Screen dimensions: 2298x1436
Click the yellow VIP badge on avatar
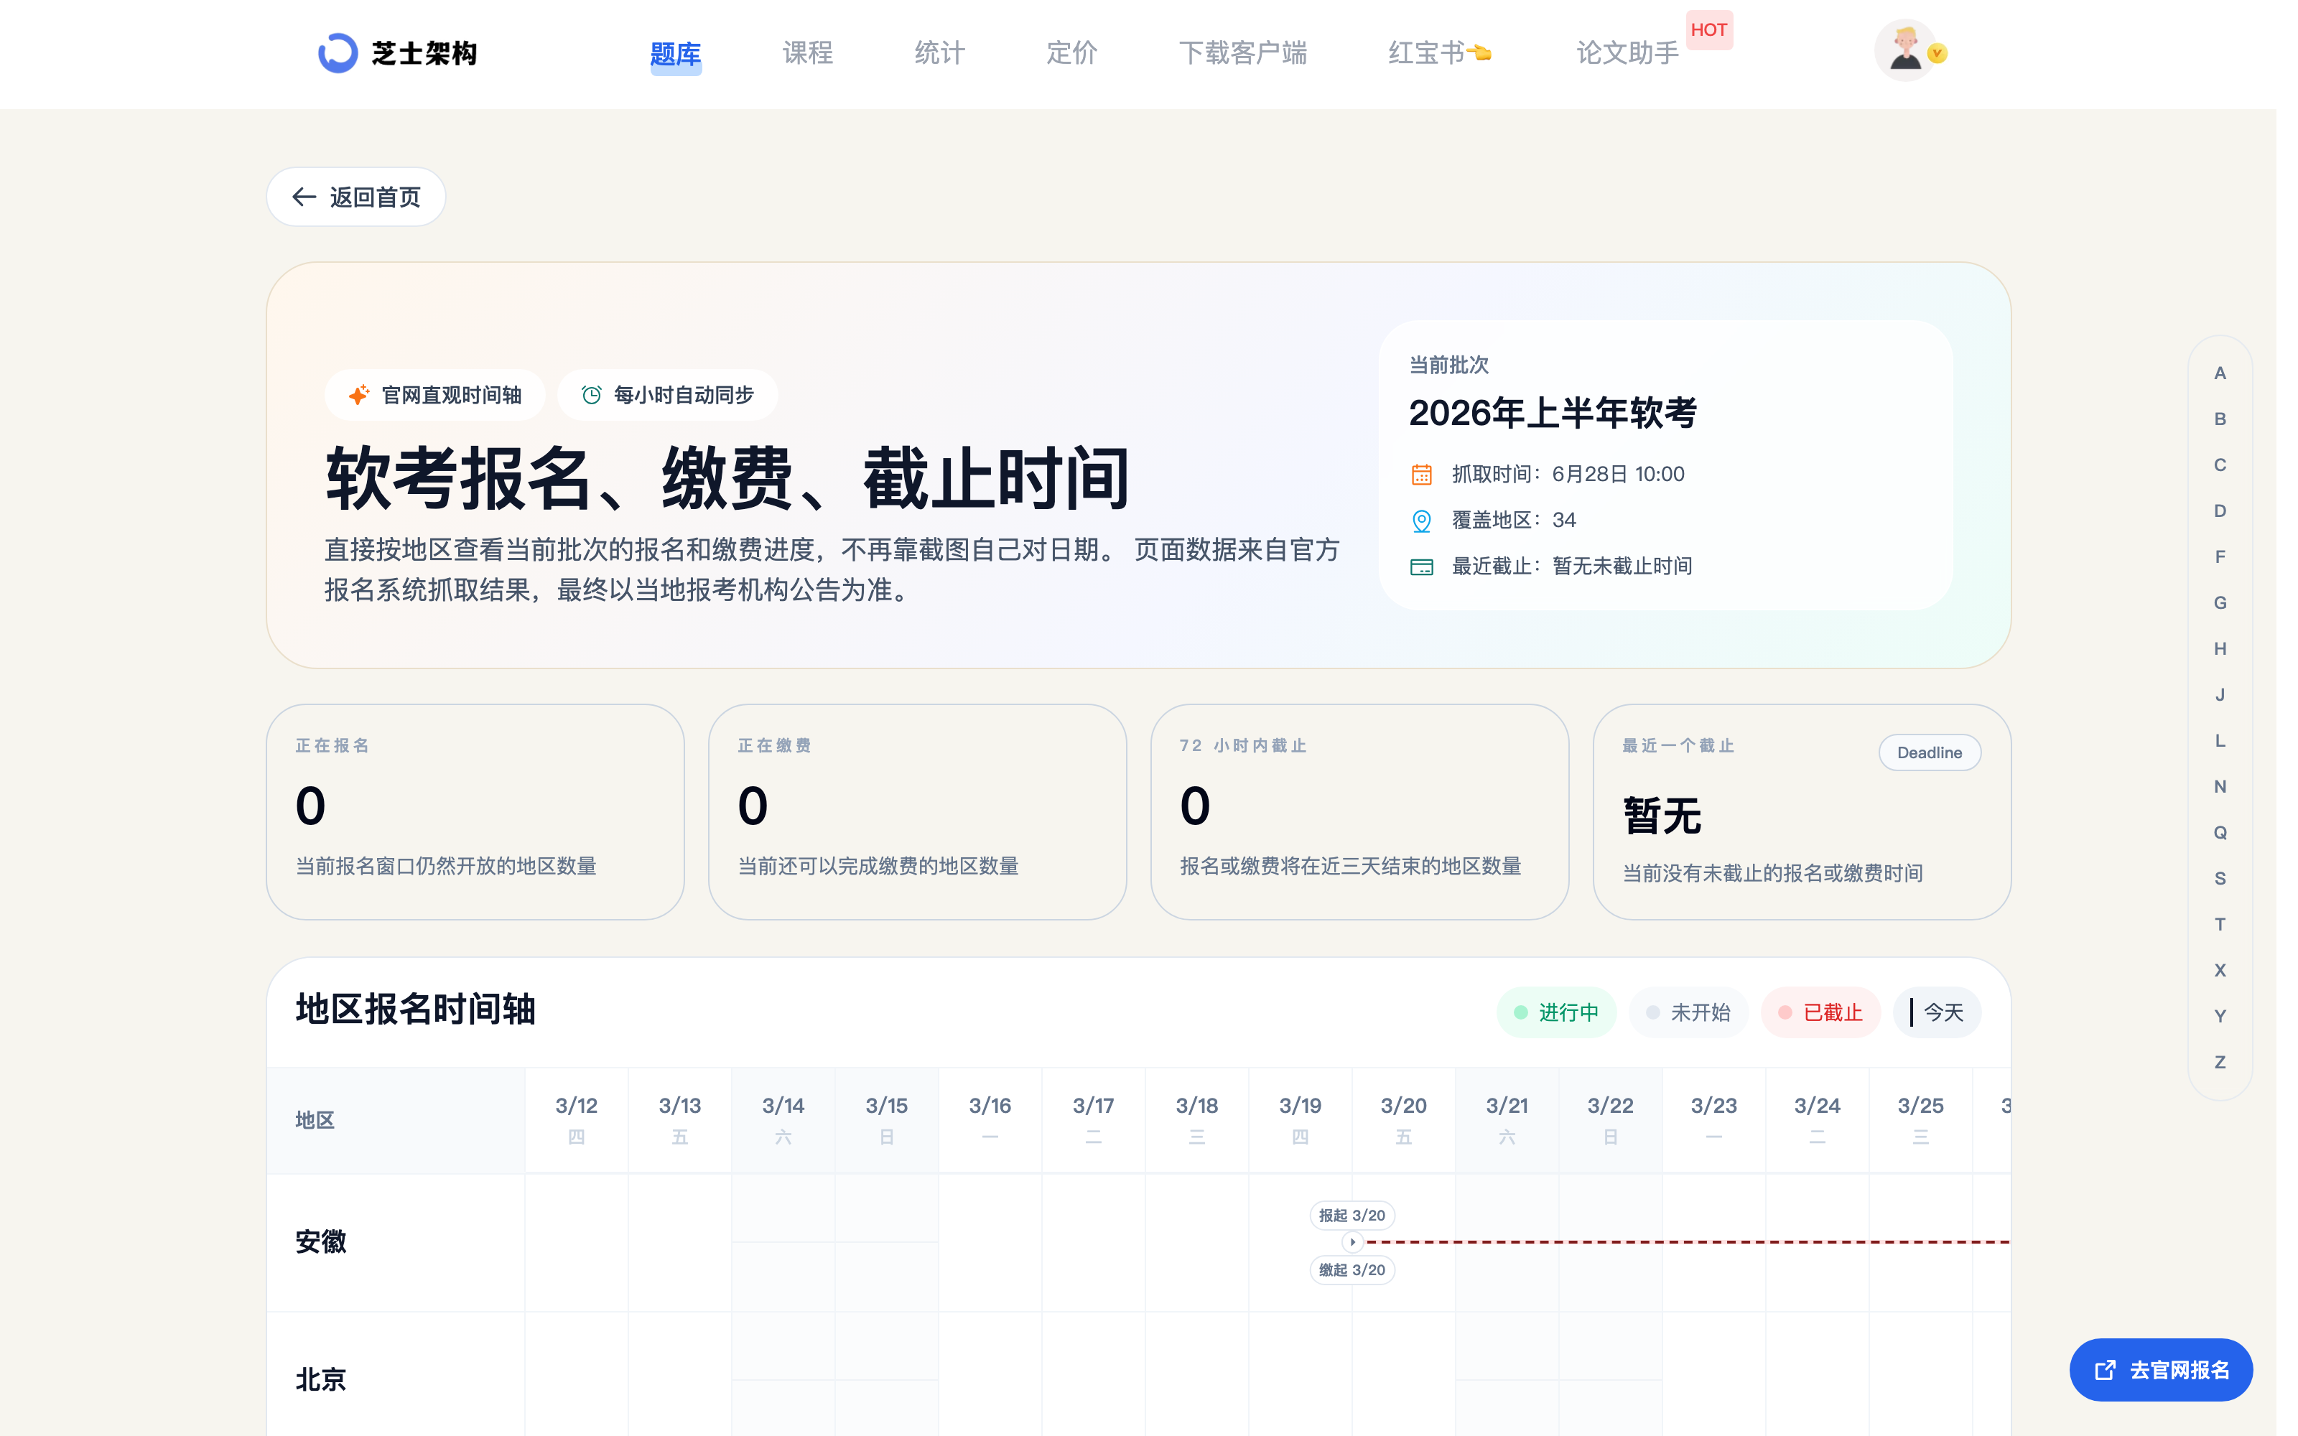[x=1938, y=54]
